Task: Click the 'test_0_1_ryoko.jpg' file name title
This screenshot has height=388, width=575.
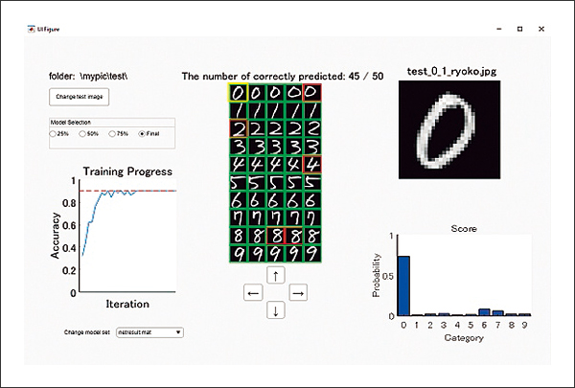Action: point(451,71)
